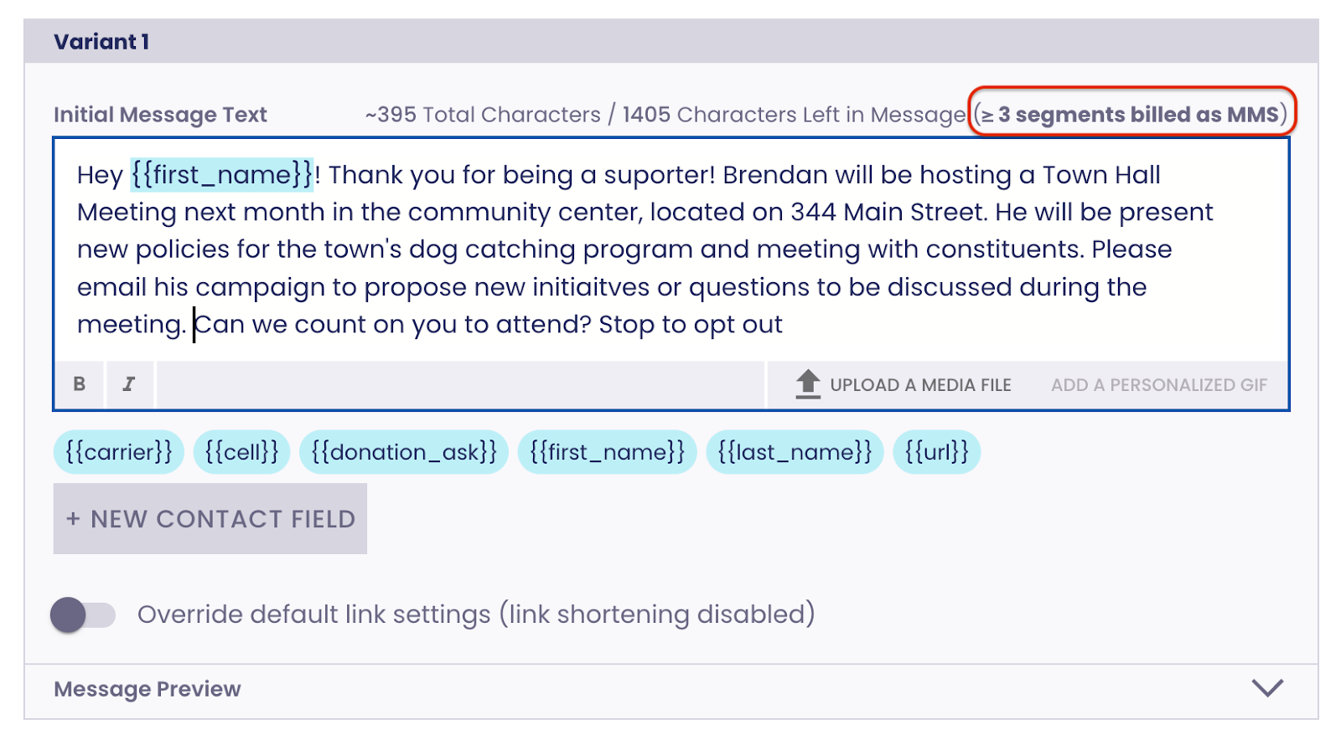The image size is (1341, 740).
Task: Insert the {{last_name}} field tag
Action: click(x=795, y=452)
